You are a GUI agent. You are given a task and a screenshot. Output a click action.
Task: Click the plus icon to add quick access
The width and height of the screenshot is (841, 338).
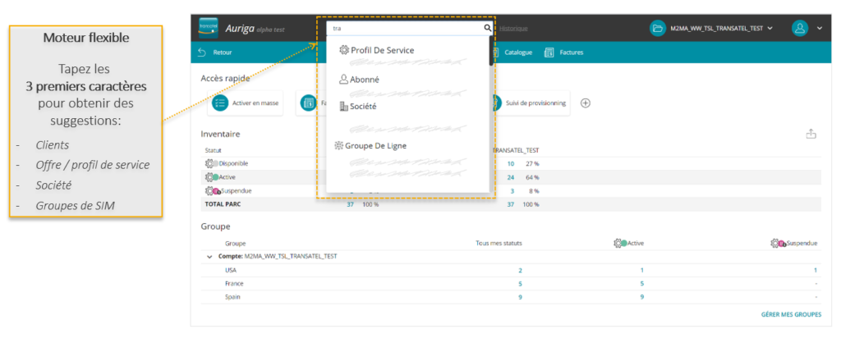tap(586, 103)
